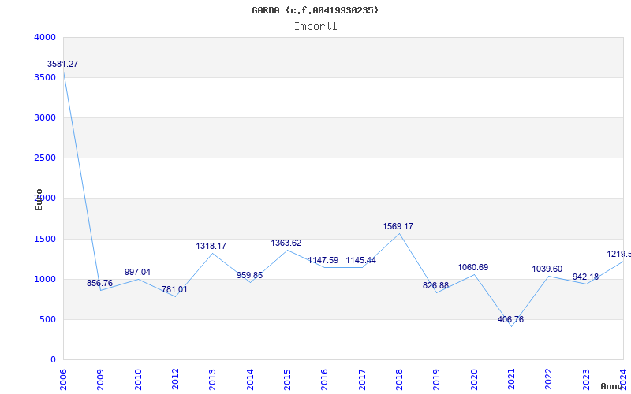This screenshot has width=631, height=394.
Task: Click the x-axis year label 2006
Action: coord(63,380)
